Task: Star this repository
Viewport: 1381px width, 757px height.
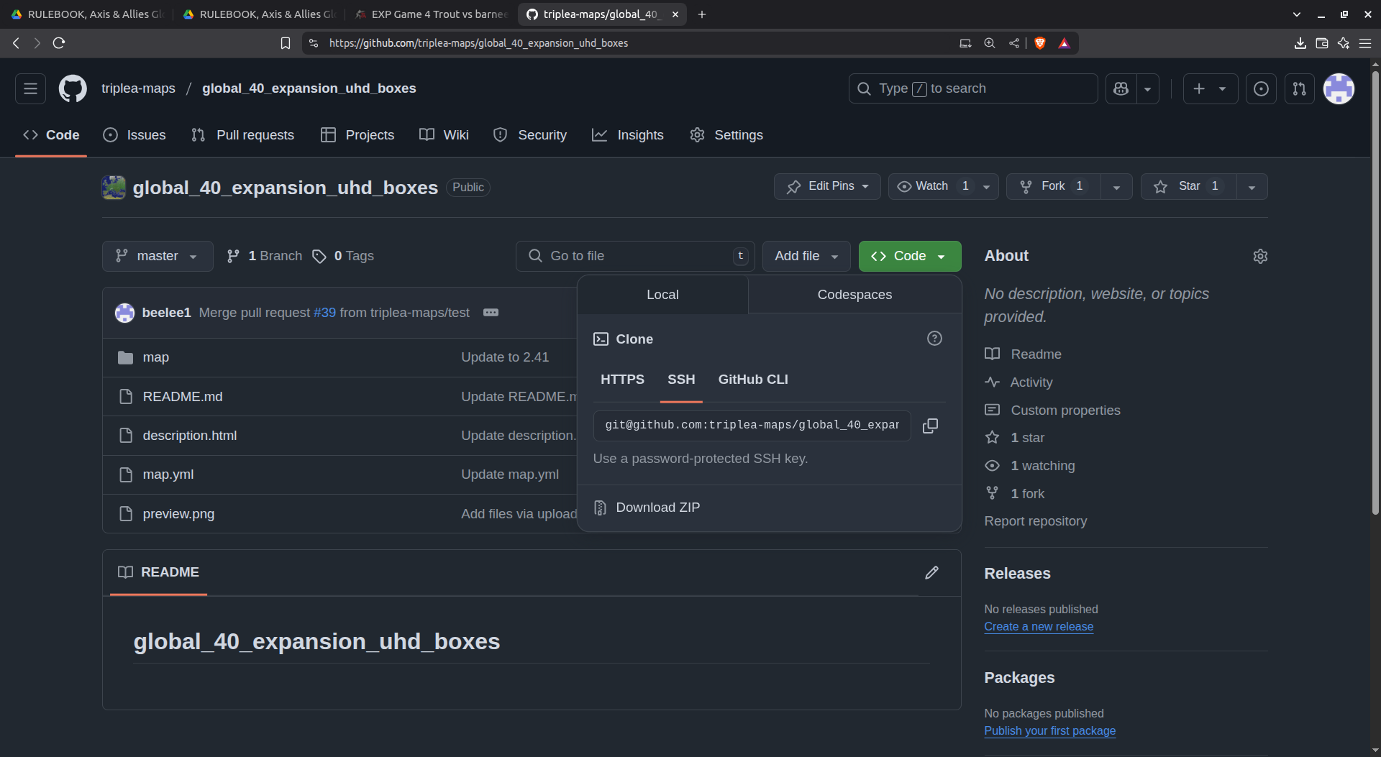Action: click(x=1188, y=186)
